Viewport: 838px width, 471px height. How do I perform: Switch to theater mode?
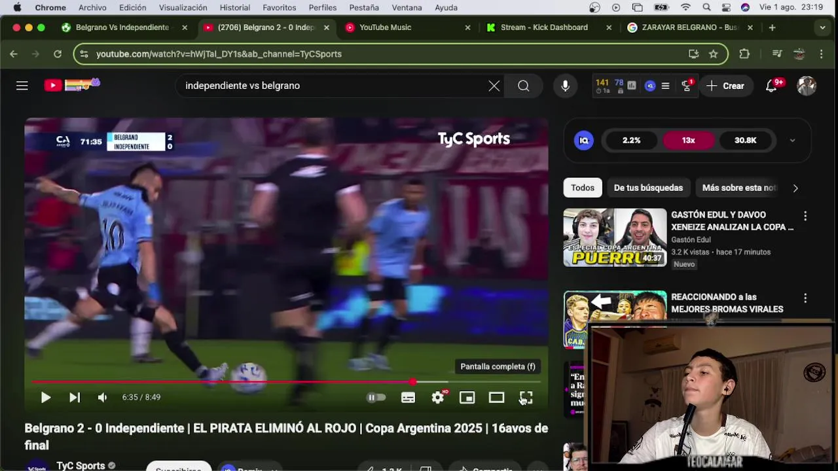pos(496,397)
